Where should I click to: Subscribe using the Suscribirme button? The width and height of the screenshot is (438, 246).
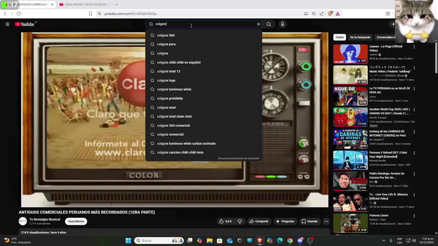(76, 221)
